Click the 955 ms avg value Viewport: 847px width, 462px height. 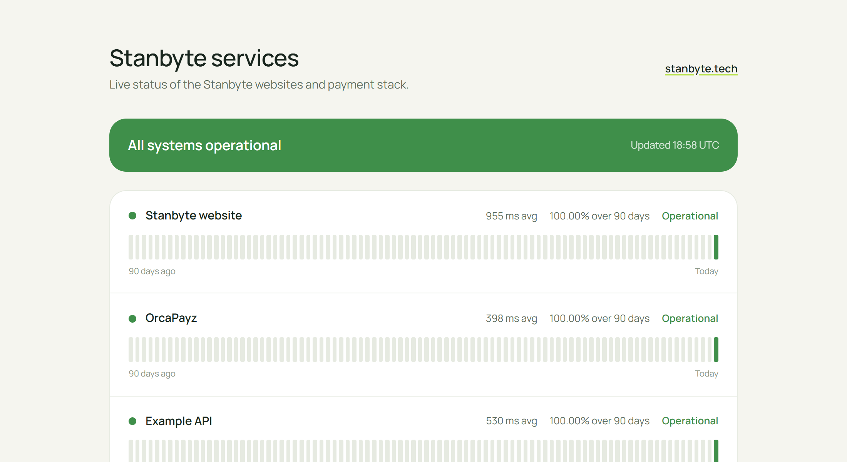point(511,216)
